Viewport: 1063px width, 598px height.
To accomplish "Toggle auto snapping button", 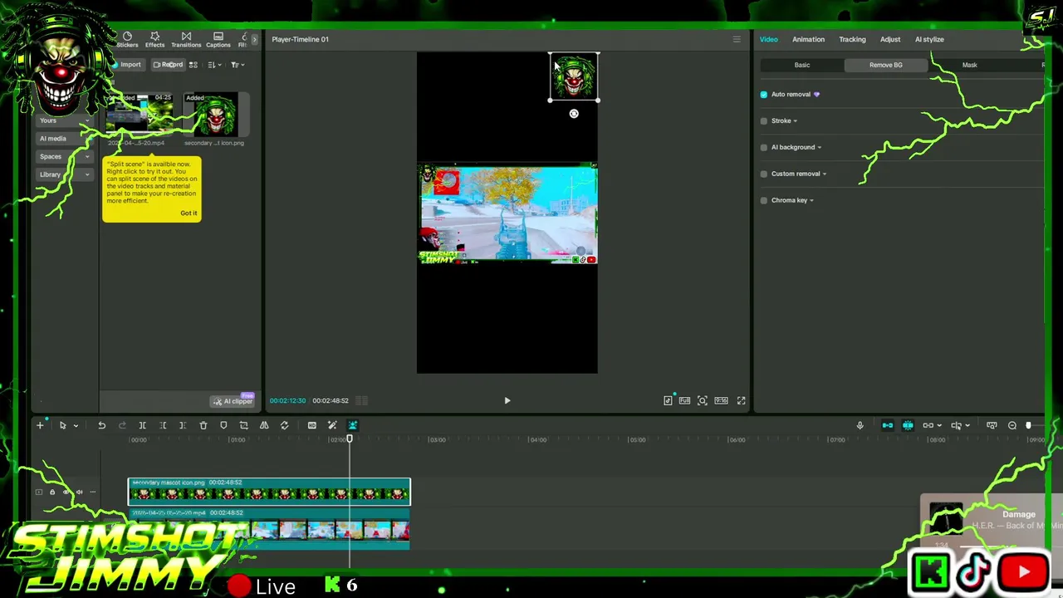I will (908, 425).
